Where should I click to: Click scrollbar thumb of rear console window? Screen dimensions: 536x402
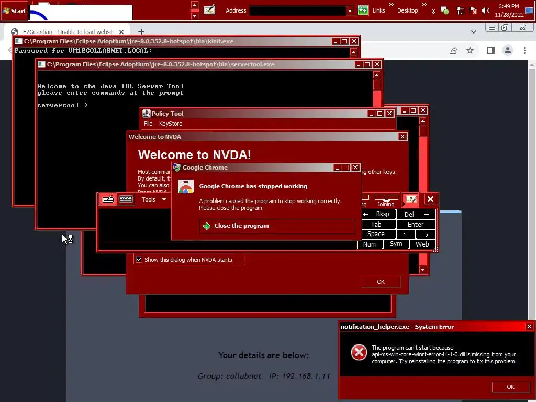click(x=423, y=131)
